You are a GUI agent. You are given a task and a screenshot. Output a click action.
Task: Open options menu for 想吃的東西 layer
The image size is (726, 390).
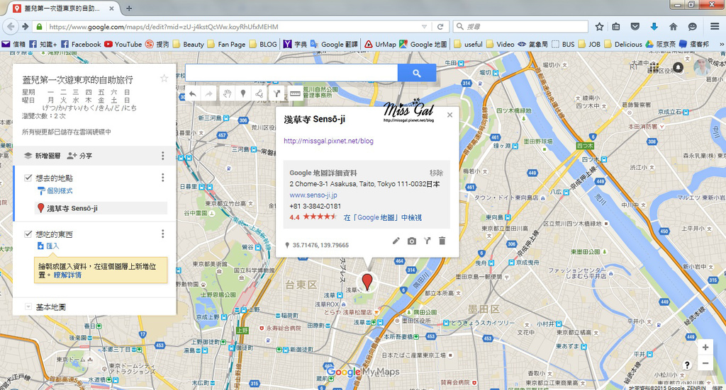(162, 234)
